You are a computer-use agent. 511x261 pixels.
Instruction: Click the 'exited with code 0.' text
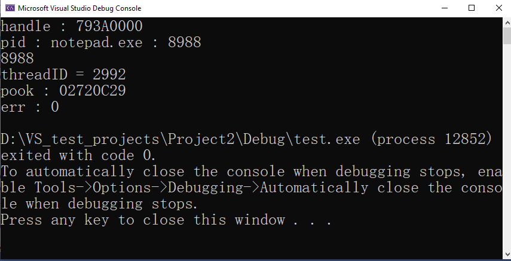tap(78, 155)
